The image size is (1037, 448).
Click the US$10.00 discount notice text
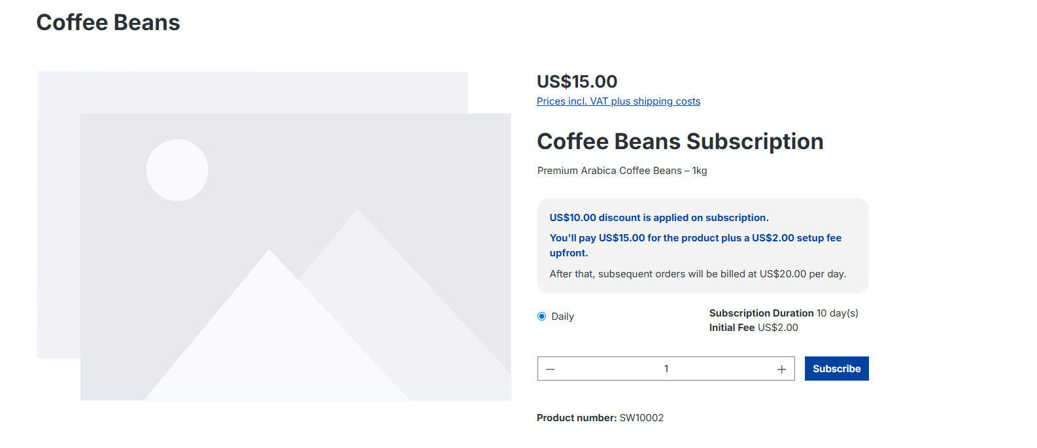[659, 217]
